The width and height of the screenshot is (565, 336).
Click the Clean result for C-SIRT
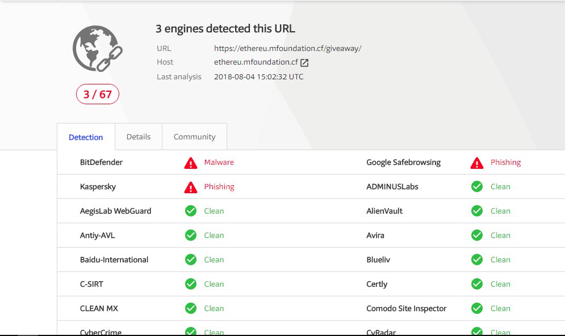214,284
